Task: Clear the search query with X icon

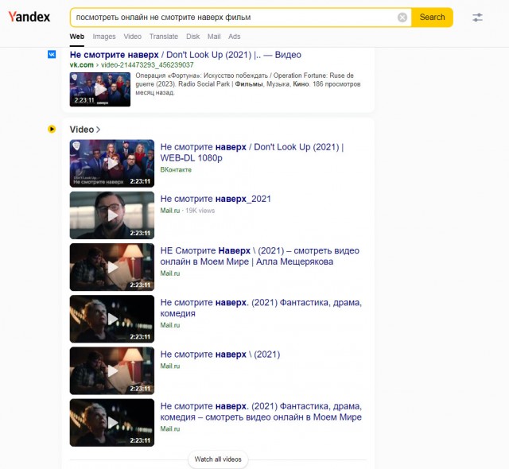Action: pyautogui.click(x=402, y=17)
